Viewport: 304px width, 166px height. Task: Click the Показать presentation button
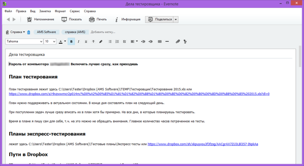point(71,19)
